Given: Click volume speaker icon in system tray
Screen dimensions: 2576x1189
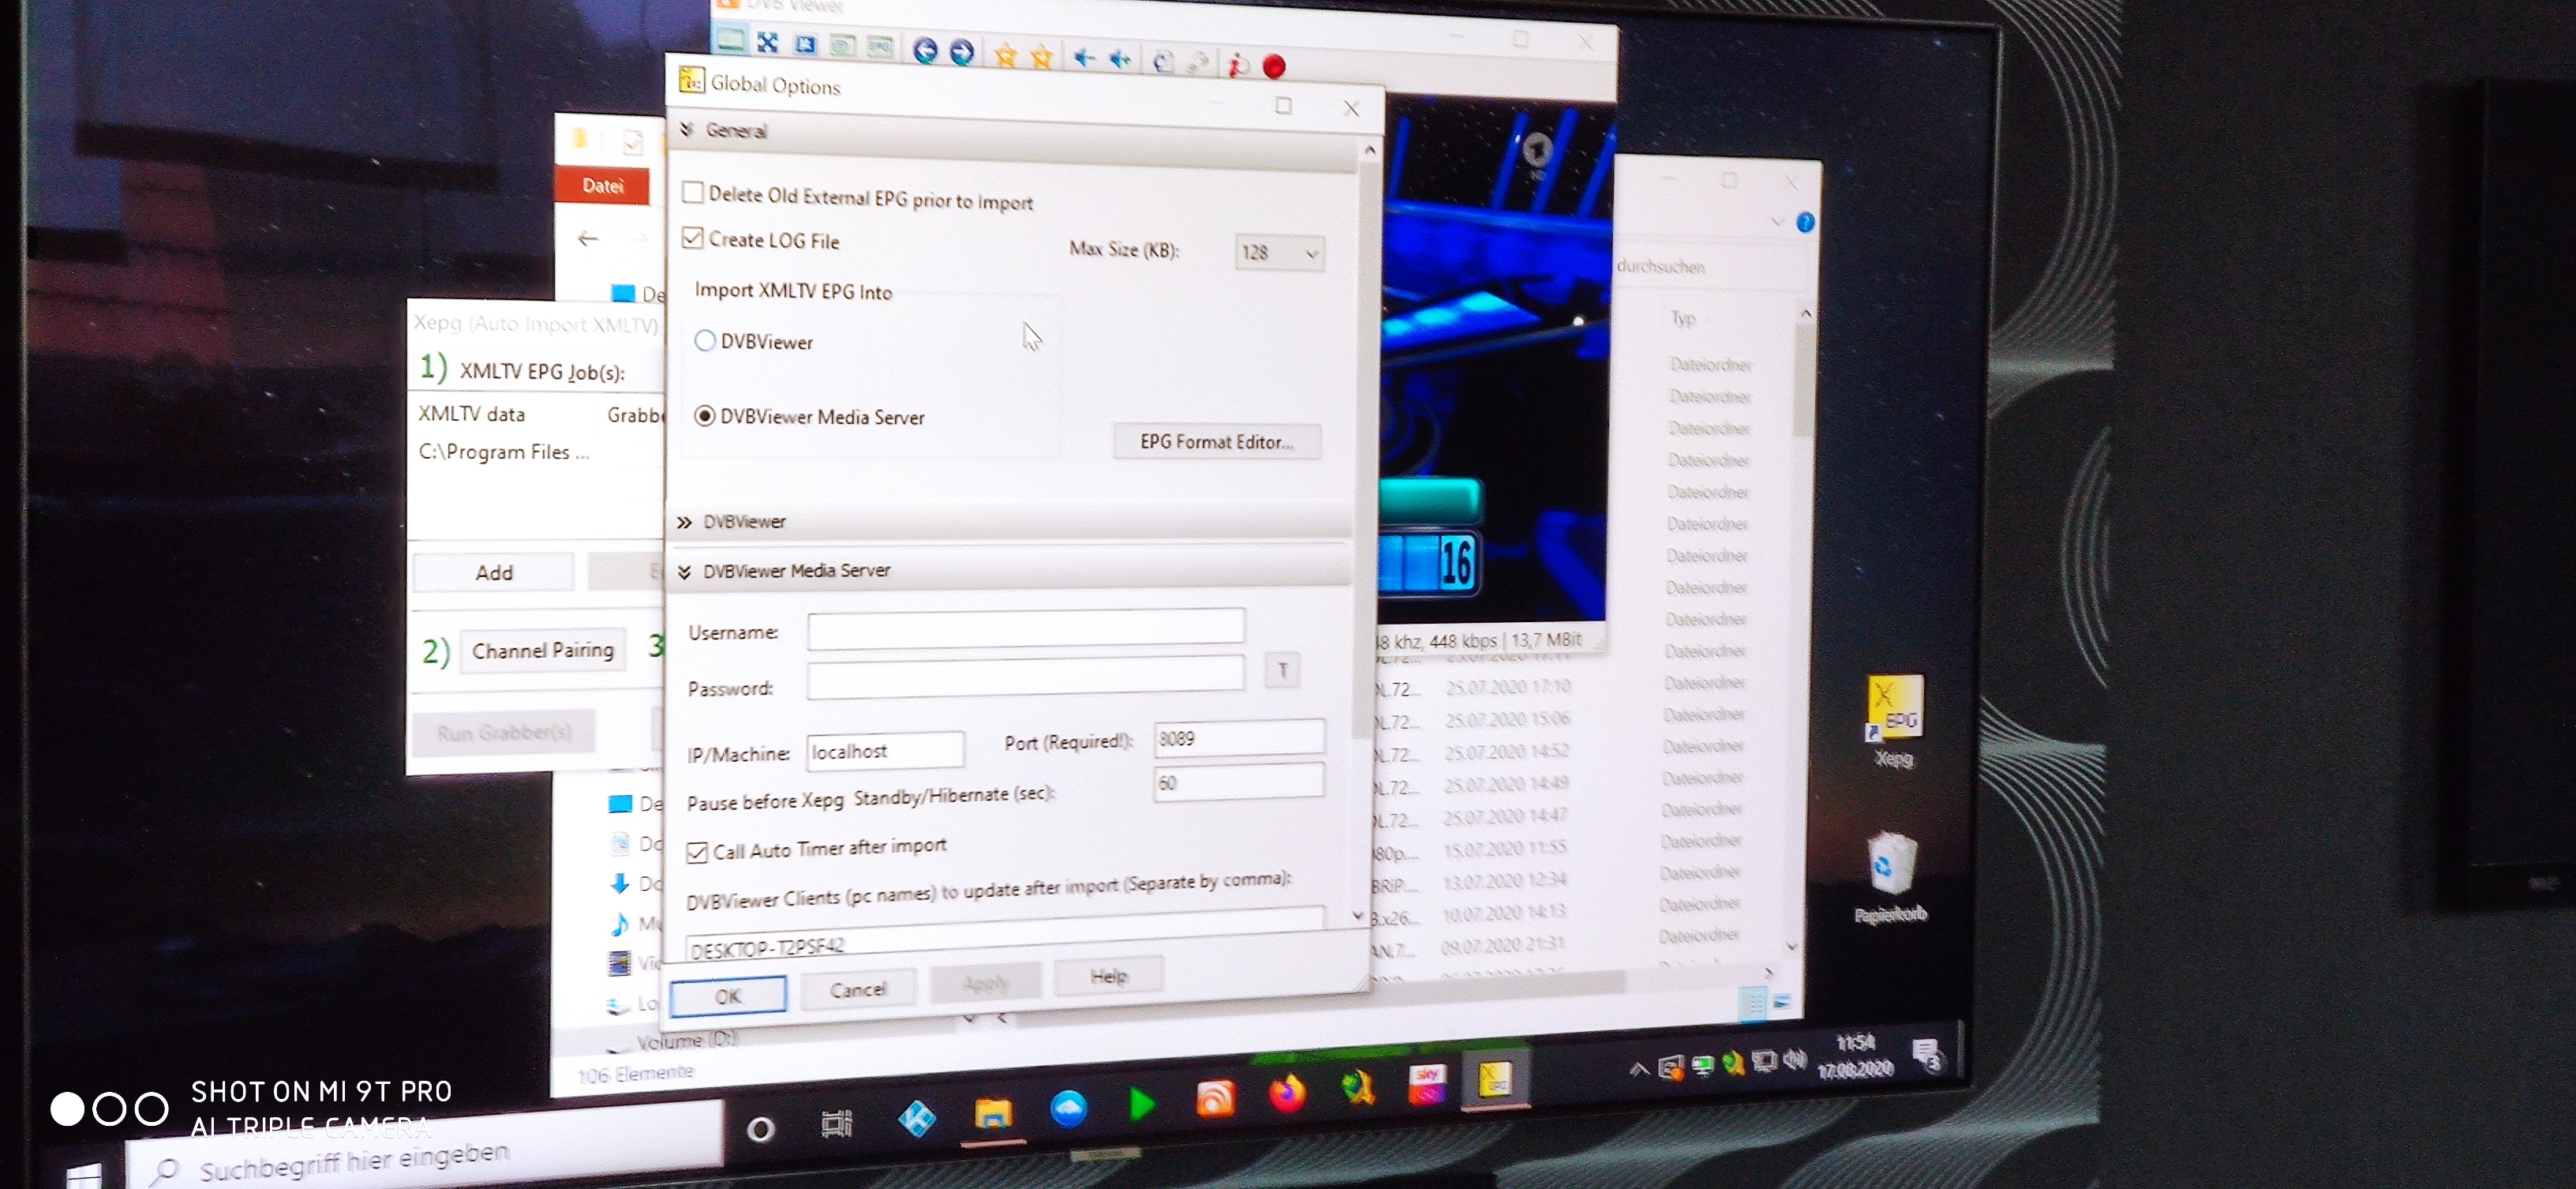Looking at the screenshot, I should 1795,1059.
